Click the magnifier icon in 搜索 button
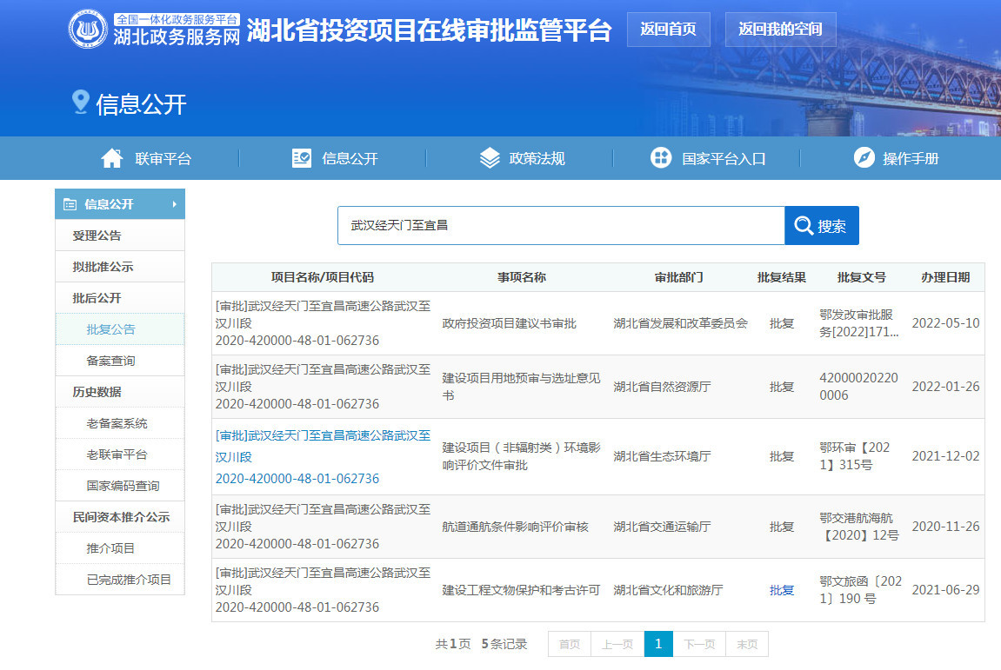 804,226
